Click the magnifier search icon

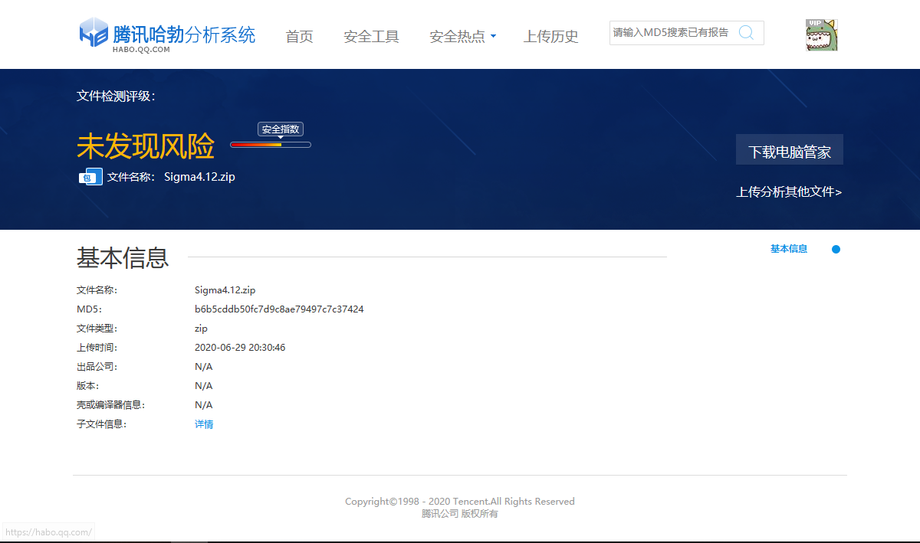746,33
